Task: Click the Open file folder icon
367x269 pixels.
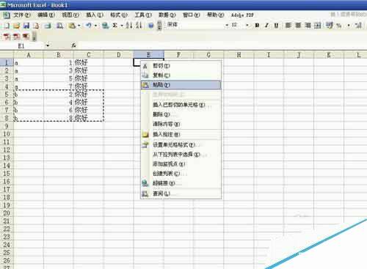Action: 16,26
